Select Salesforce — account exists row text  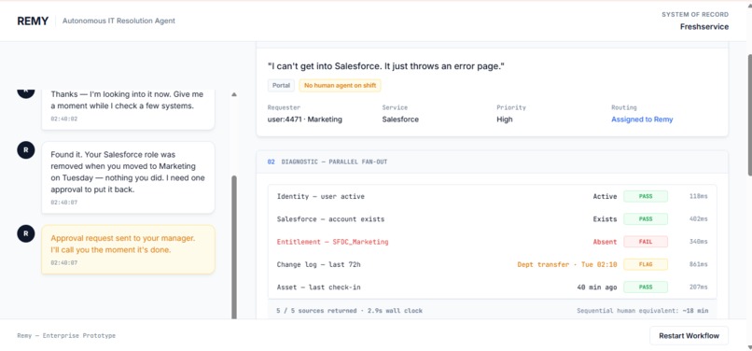[x=330, y=219]
